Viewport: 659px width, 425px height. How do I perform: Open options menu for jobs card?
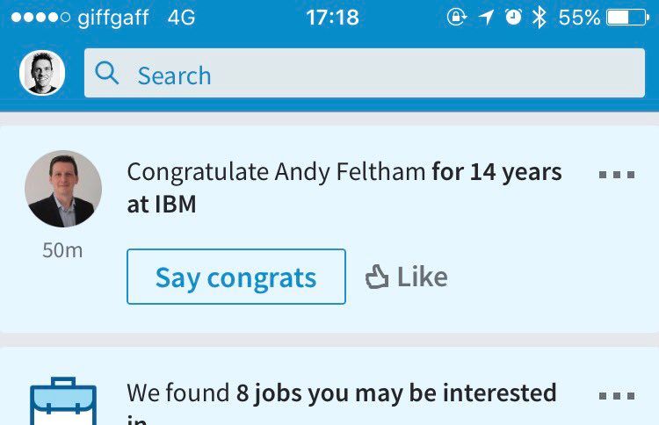pos(616,396)
